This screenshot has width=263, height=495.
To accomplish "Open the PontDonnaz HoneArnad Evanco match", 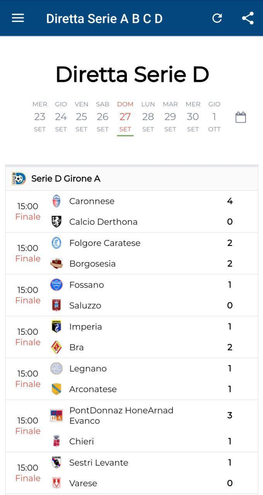I will coord(131,426).
